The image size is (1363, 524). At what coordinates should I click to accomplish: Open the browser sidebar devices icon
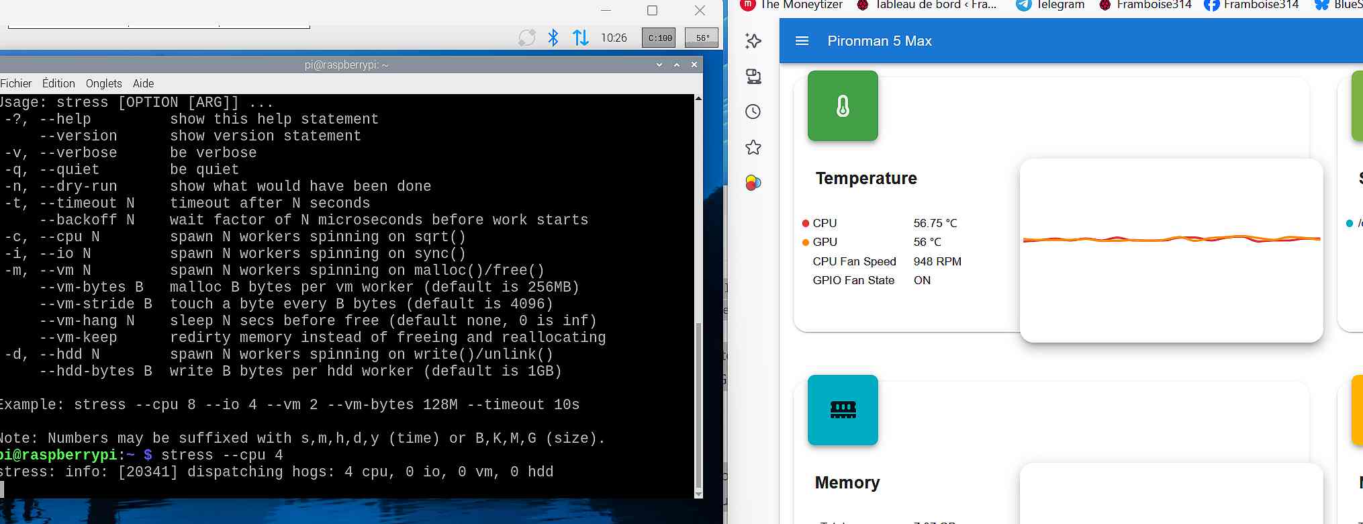click(x=753, y=77)
